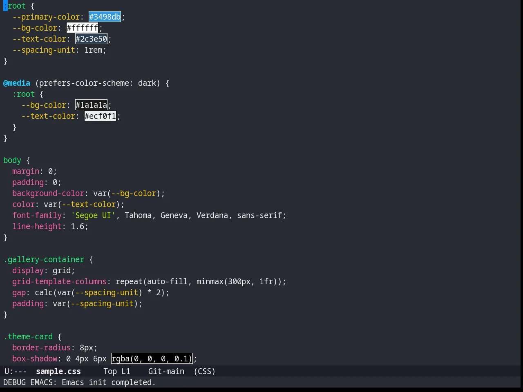Click the box-shadow property

pos(35,359)
